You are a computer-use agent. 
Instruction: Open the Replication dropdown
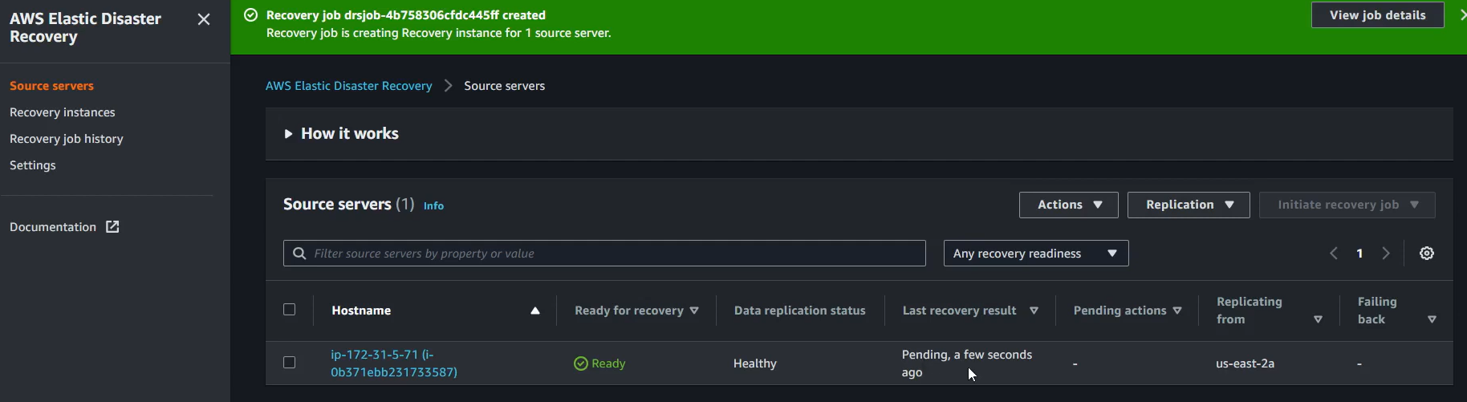click(1189, 205)
